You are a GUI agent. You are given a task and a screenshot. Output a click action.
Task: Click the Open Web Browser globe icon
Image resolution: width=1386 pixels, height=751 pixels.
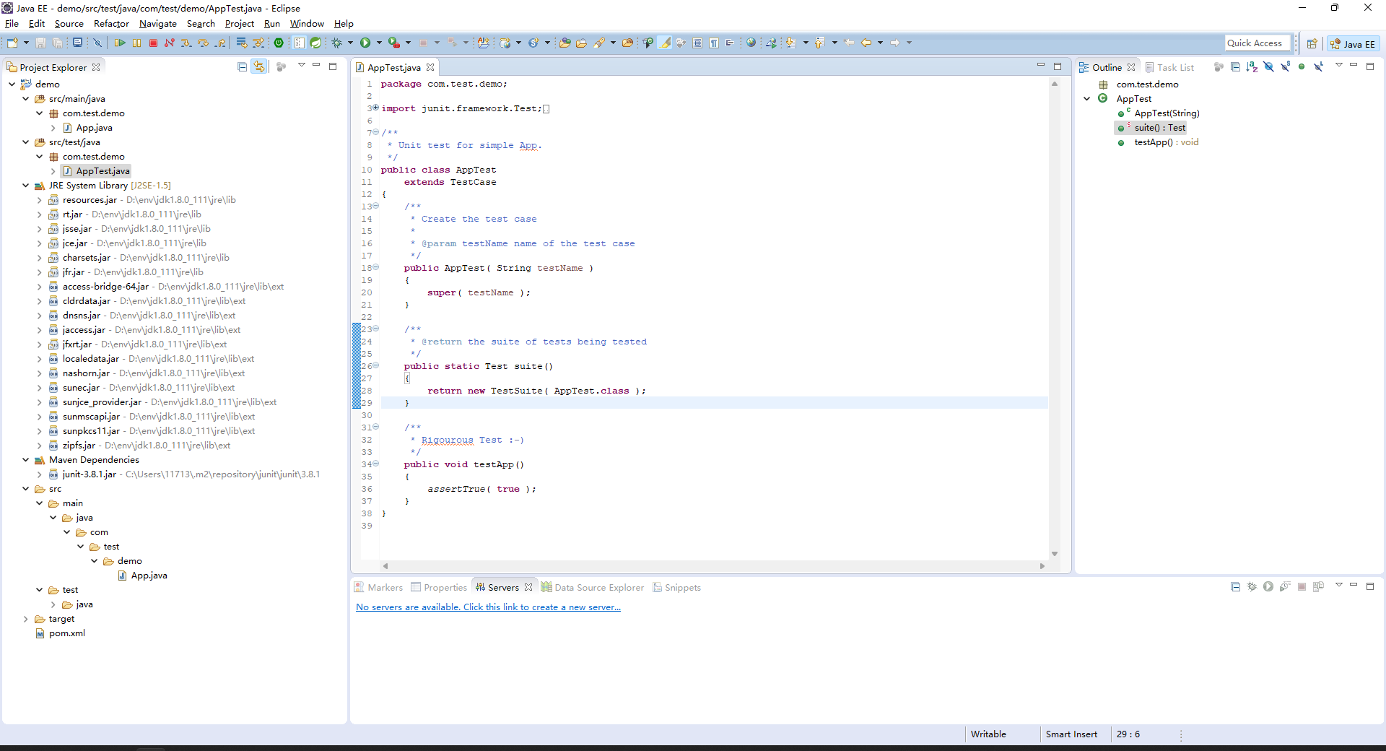[751, 43]
